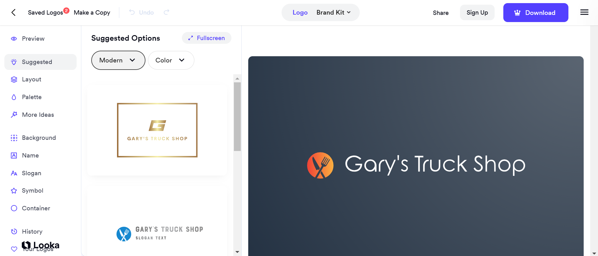Click the Undo text label
598x256 pixels.
(146, 12)
